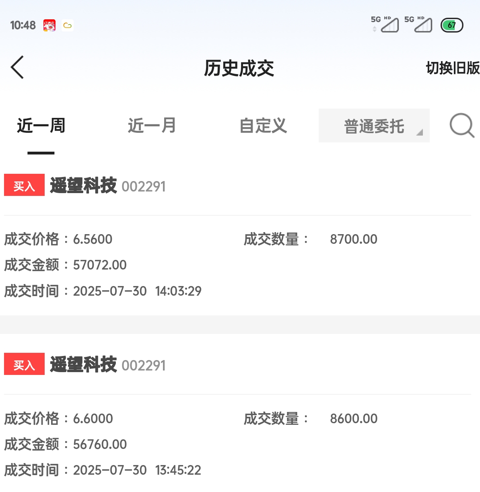Click 切换旧版 to switch version
480x492 pixels.
coord(453,68)
